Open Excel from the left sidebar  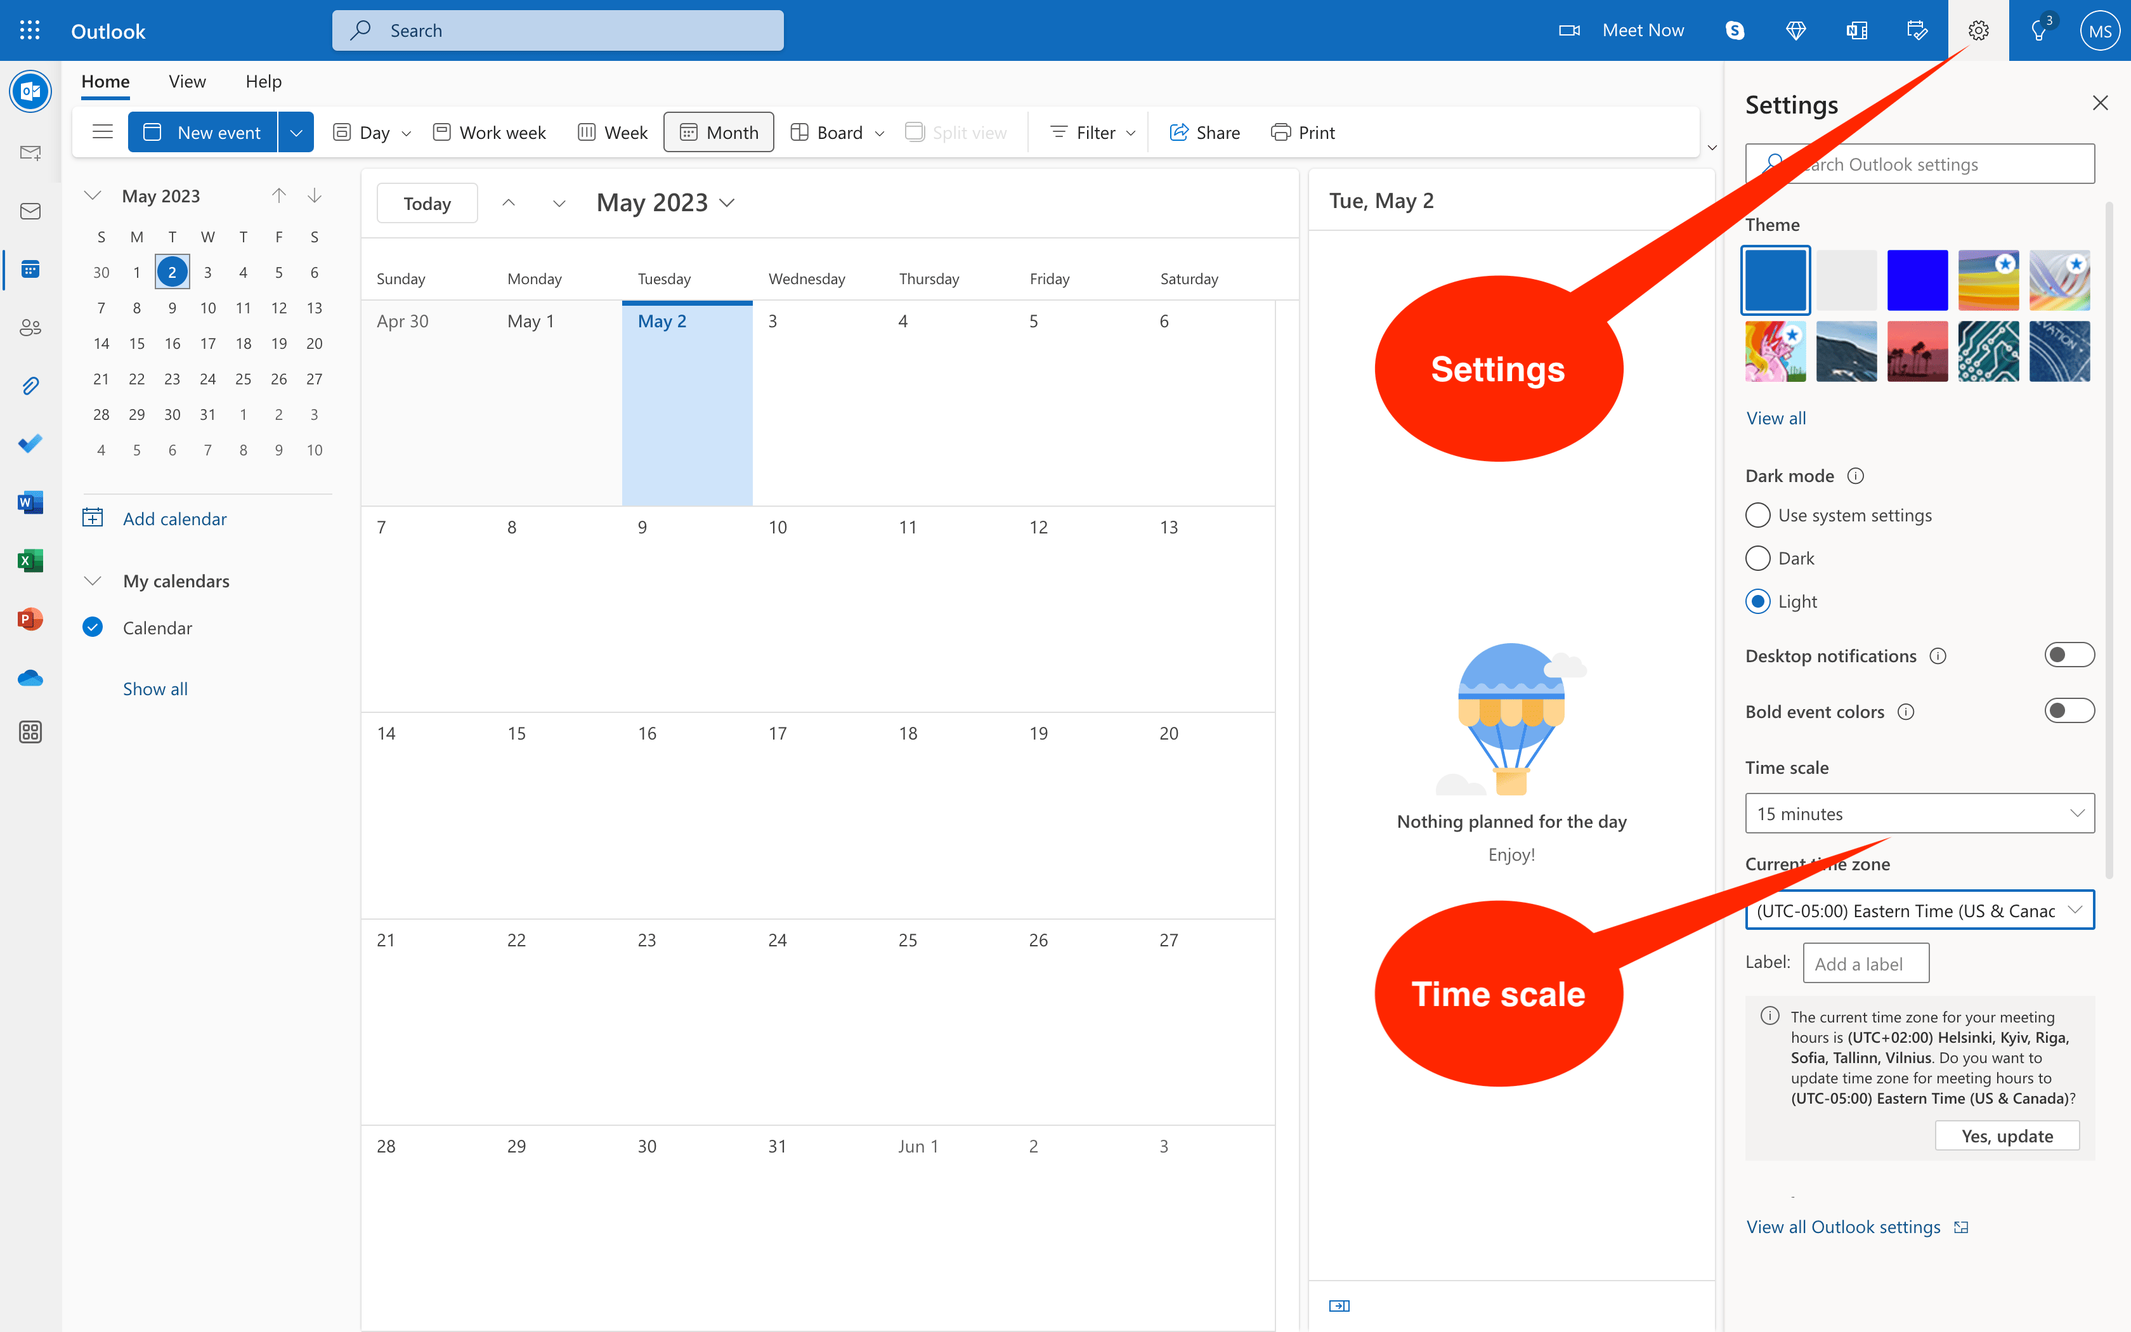point(30,559)
